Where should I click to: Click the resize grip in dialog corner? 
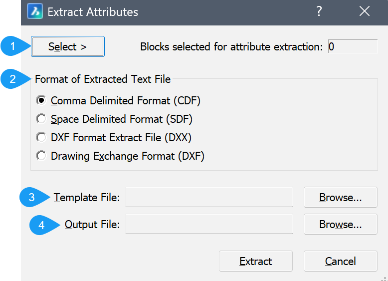(x=384, y=277)
